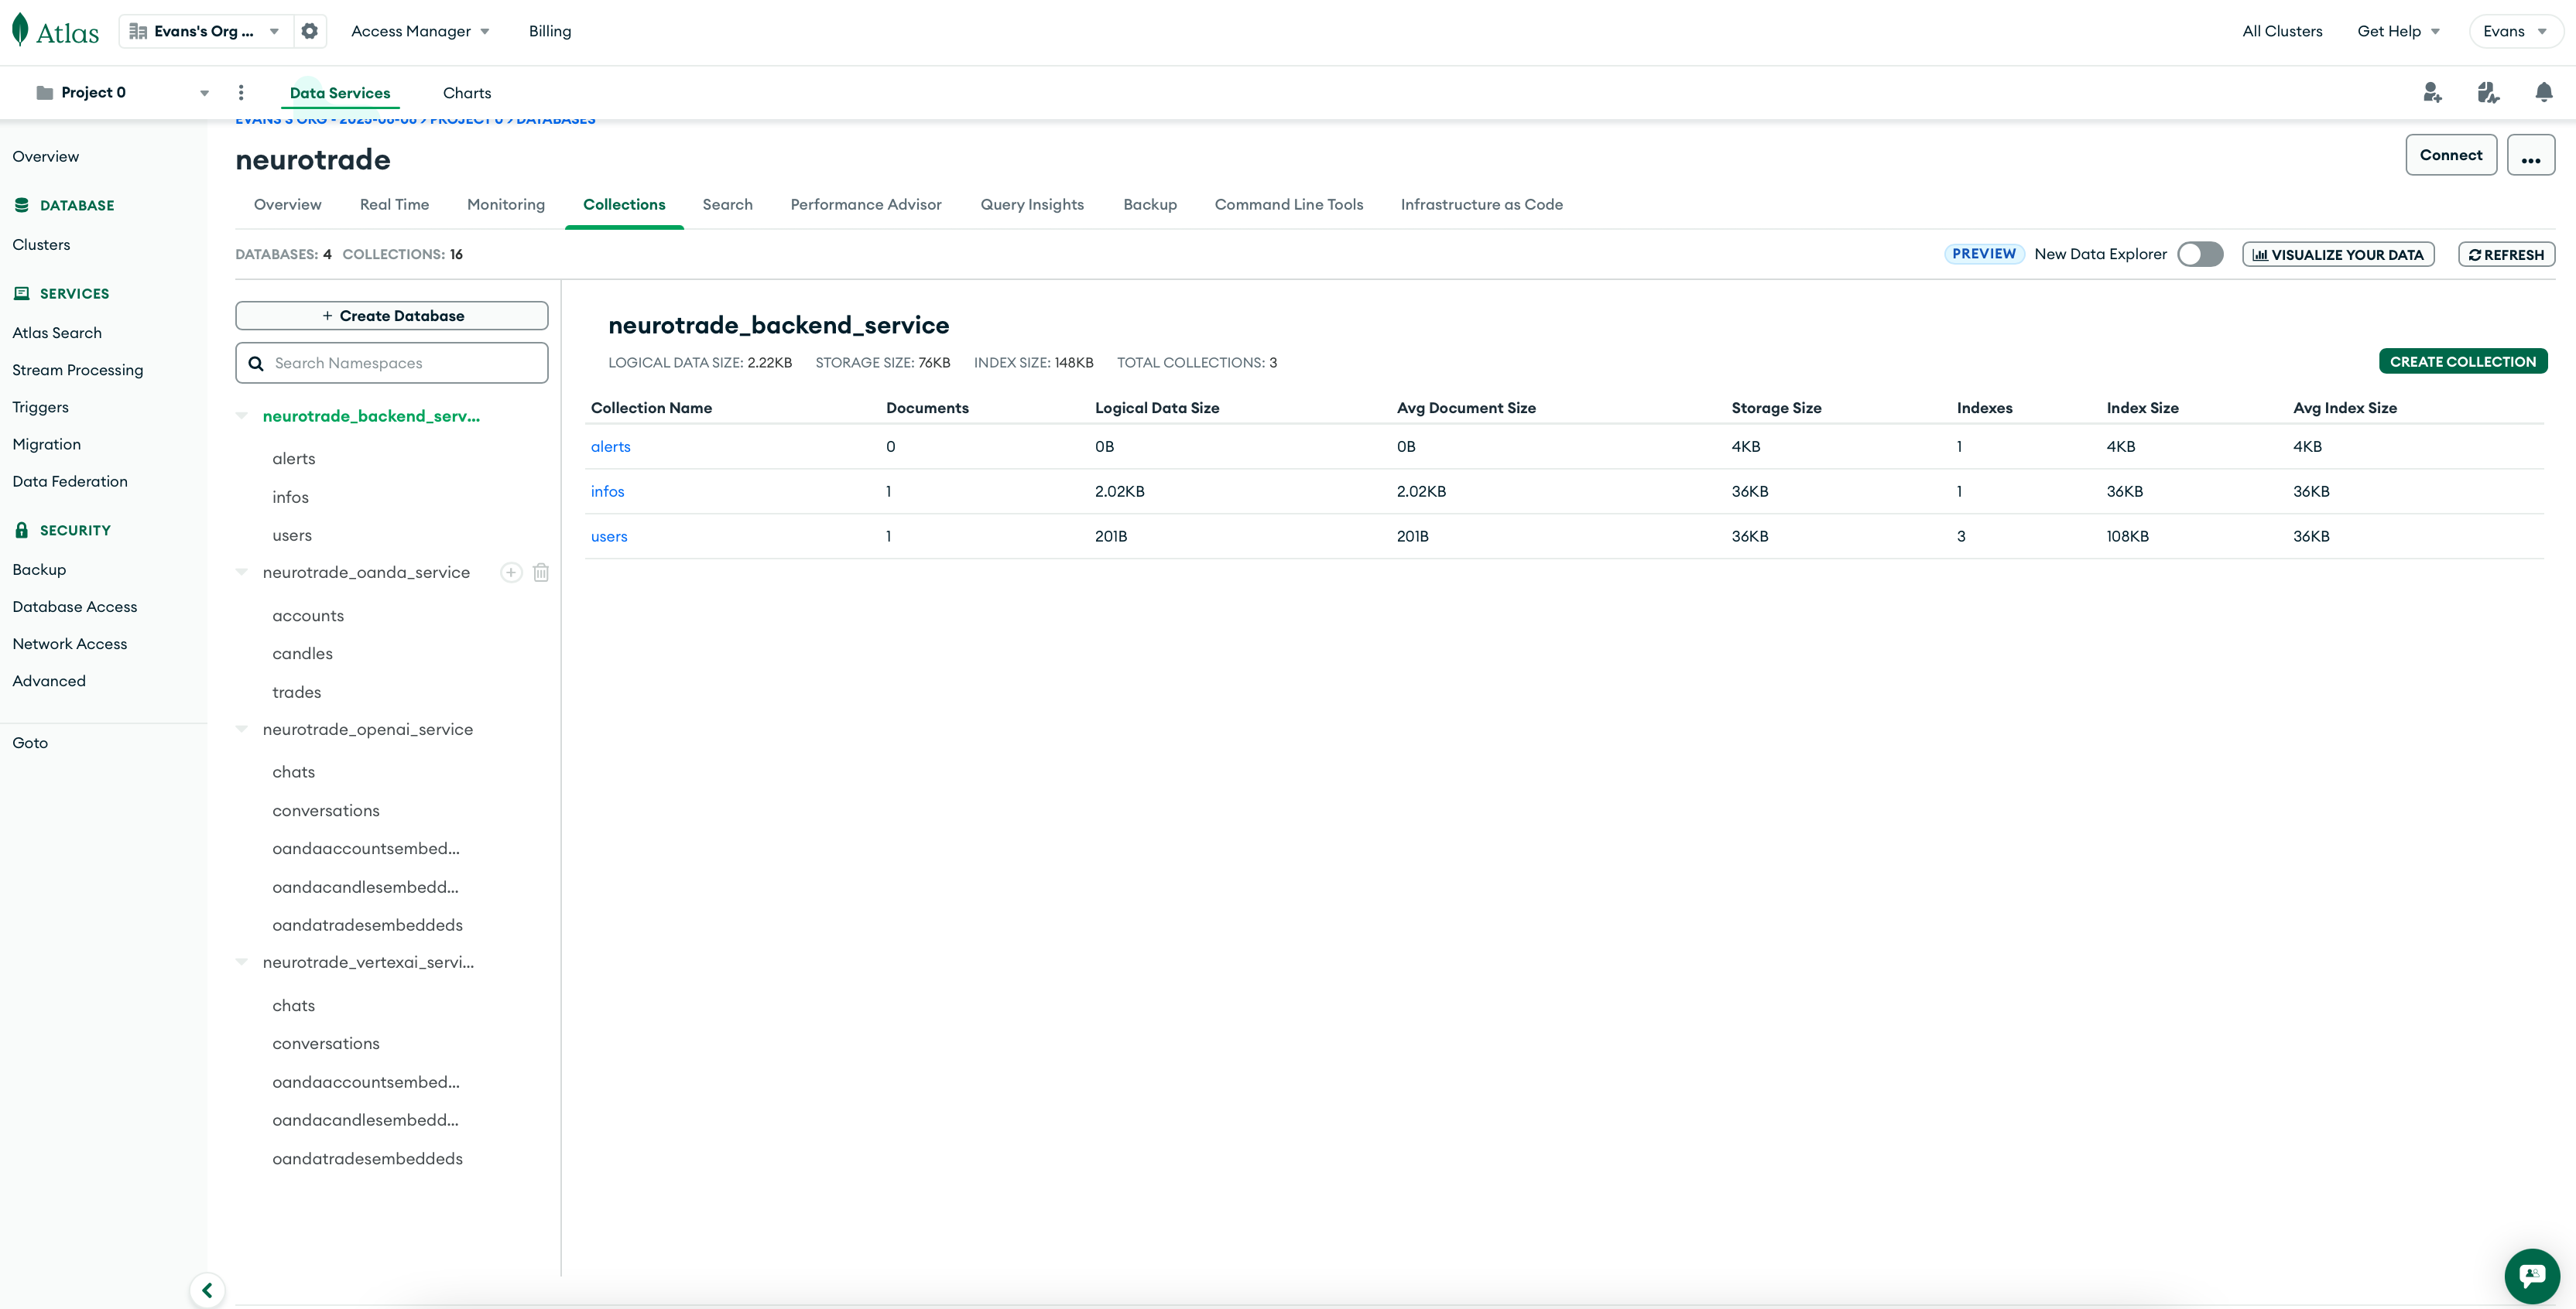This screenshot has width=2576, height=1309.
Task: Delete the neurotrade_oanda_service database via trash icon
Action: click(541, 572)
